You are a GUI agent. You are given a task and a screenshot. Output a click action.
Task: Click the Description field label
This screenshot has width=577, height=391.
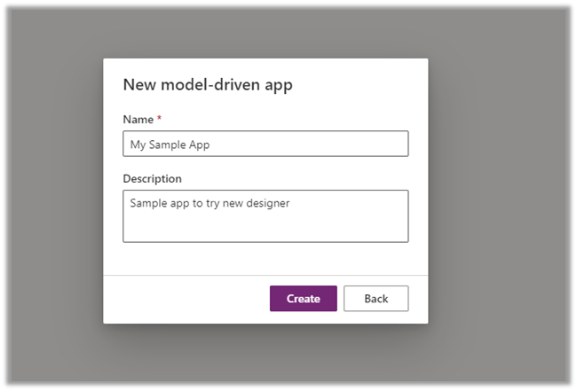[x=152, y=178]
